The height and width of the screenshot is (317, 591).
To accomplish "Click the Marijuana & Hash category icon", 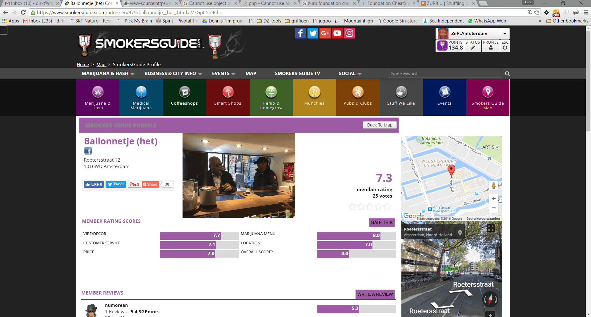I will pos(98,92).
